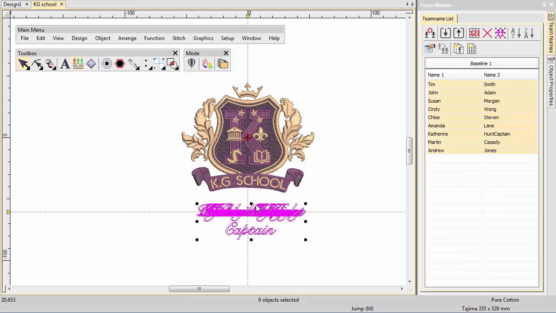Viewport: 556px width, 313px height.
Task: Open the Function menu
Action: pos(154,38)
